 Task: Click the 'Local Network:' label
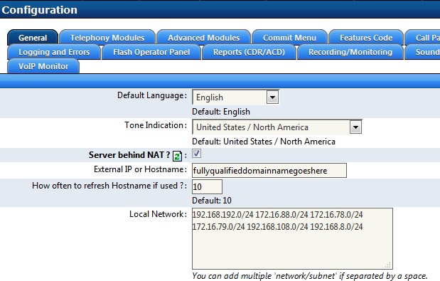pyautogui.click(x=158, y=214)
